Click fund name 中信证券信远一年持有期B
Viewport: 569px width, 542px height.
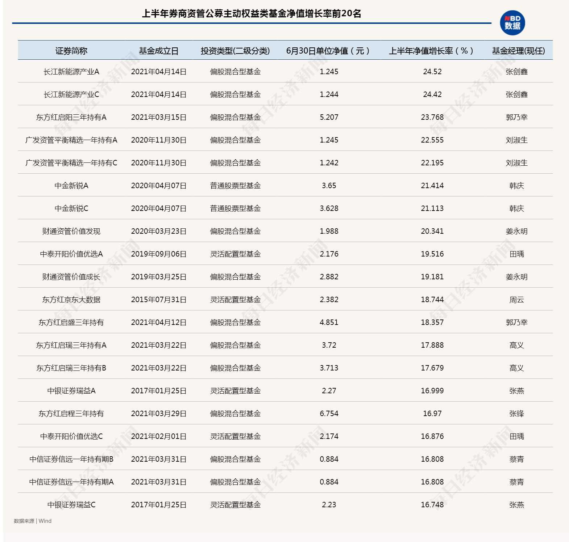(71, 459)
